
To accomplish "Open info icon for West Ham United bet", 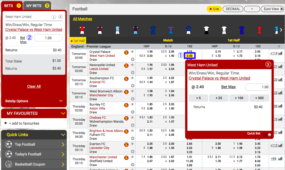I will [x=54, y=17].
